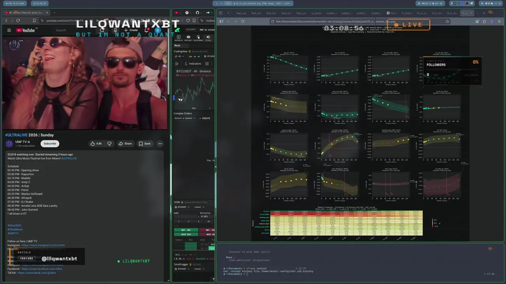Toggle Privacy mode eye icon
This screenshot has width=506, height=284.
[188, 38]
